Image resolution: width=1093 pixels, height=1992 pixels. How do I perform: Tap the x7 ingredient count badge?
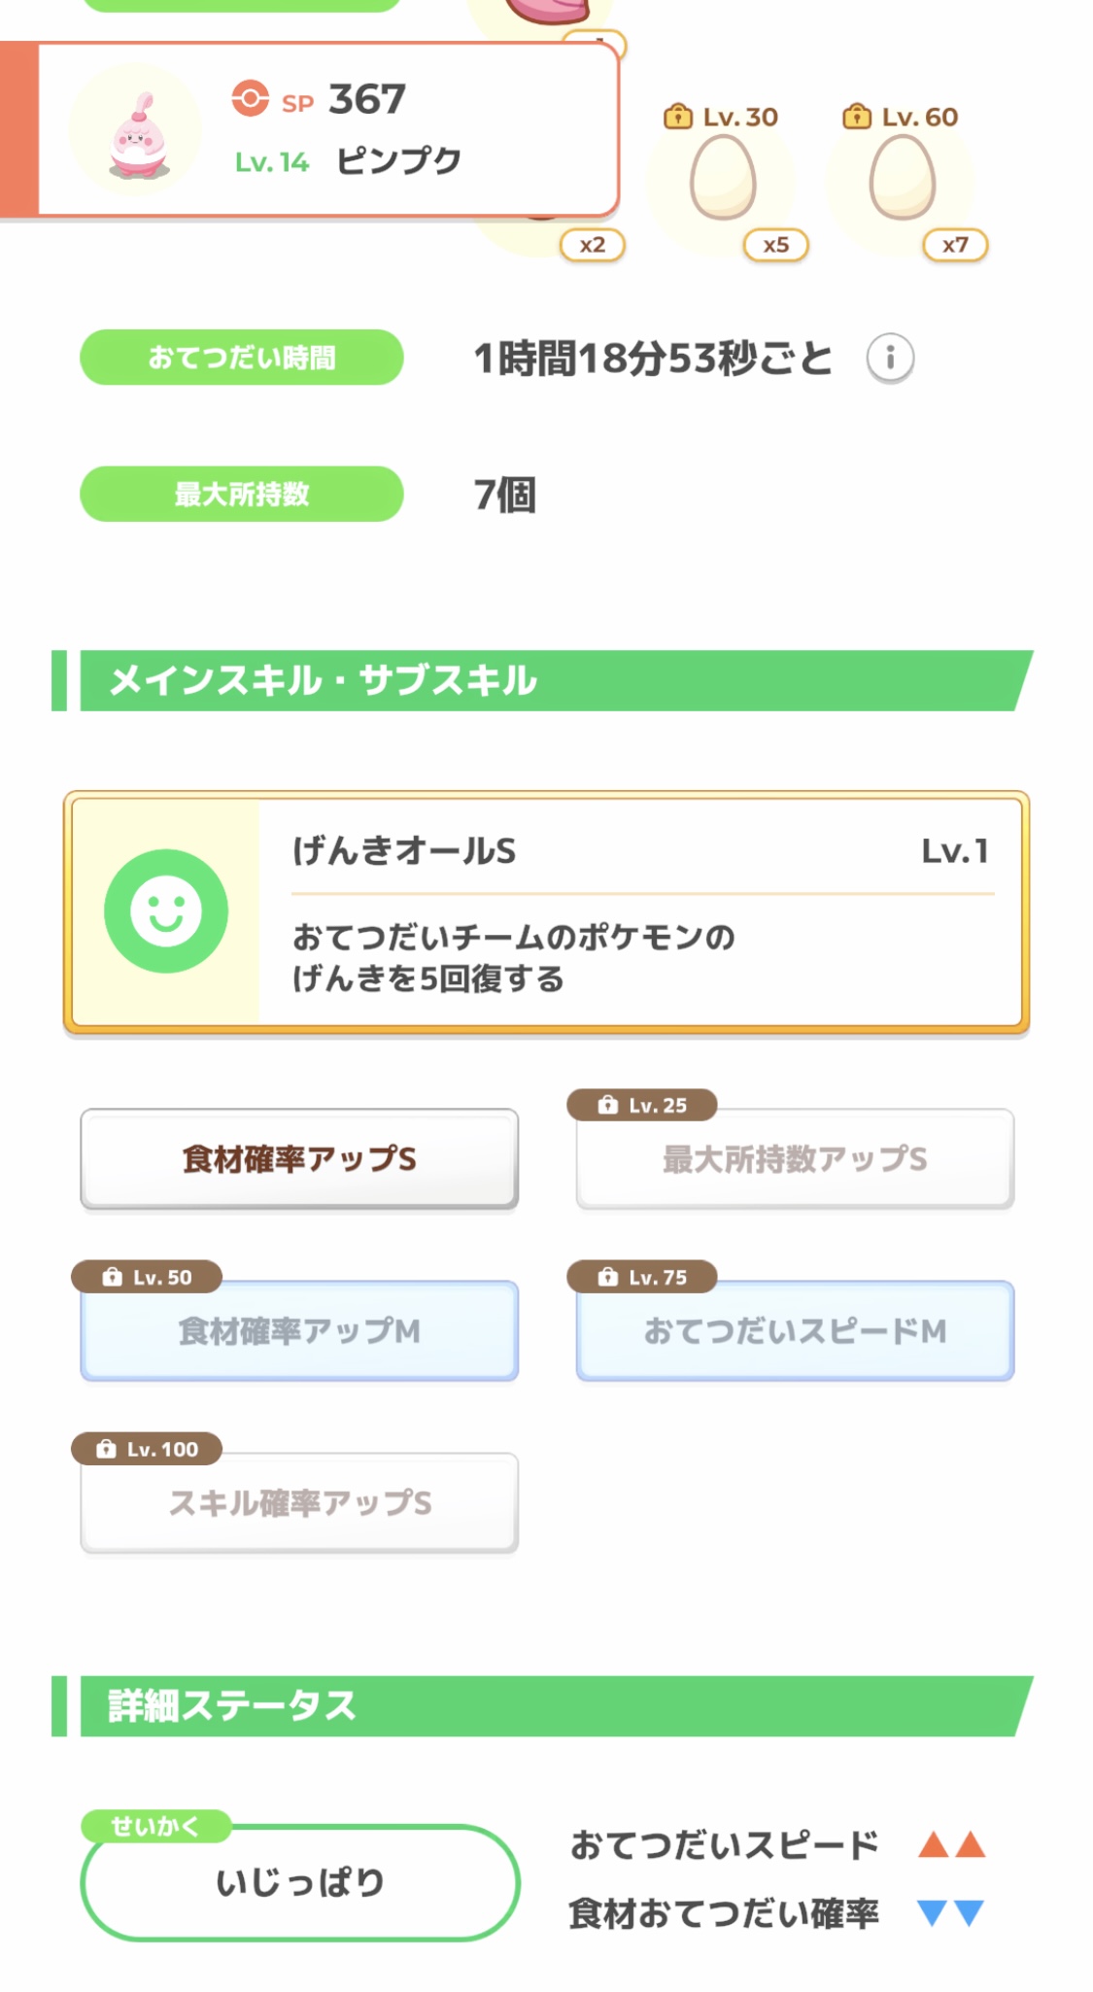[955, 245]
